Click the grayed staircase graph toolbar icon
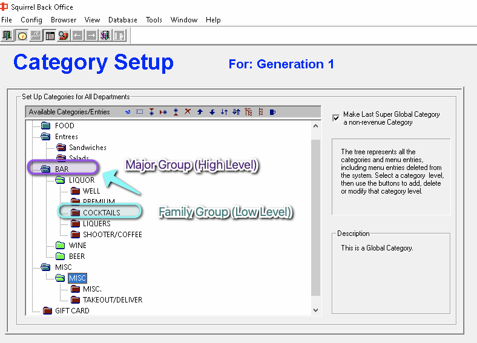 tap(36, 36)
